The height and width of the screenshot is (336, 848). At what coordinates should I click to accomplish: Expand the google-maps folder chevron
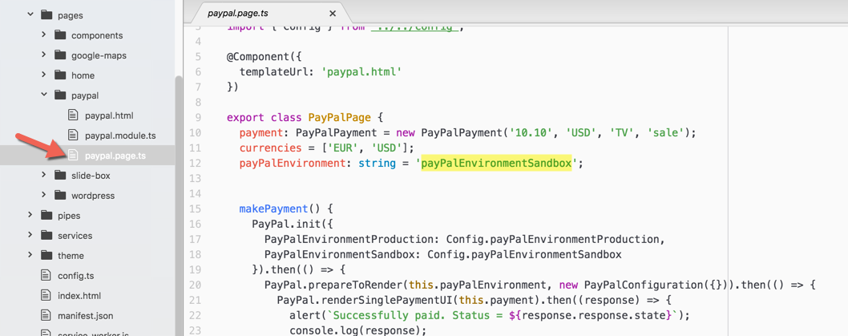click(x=44, y=55)
